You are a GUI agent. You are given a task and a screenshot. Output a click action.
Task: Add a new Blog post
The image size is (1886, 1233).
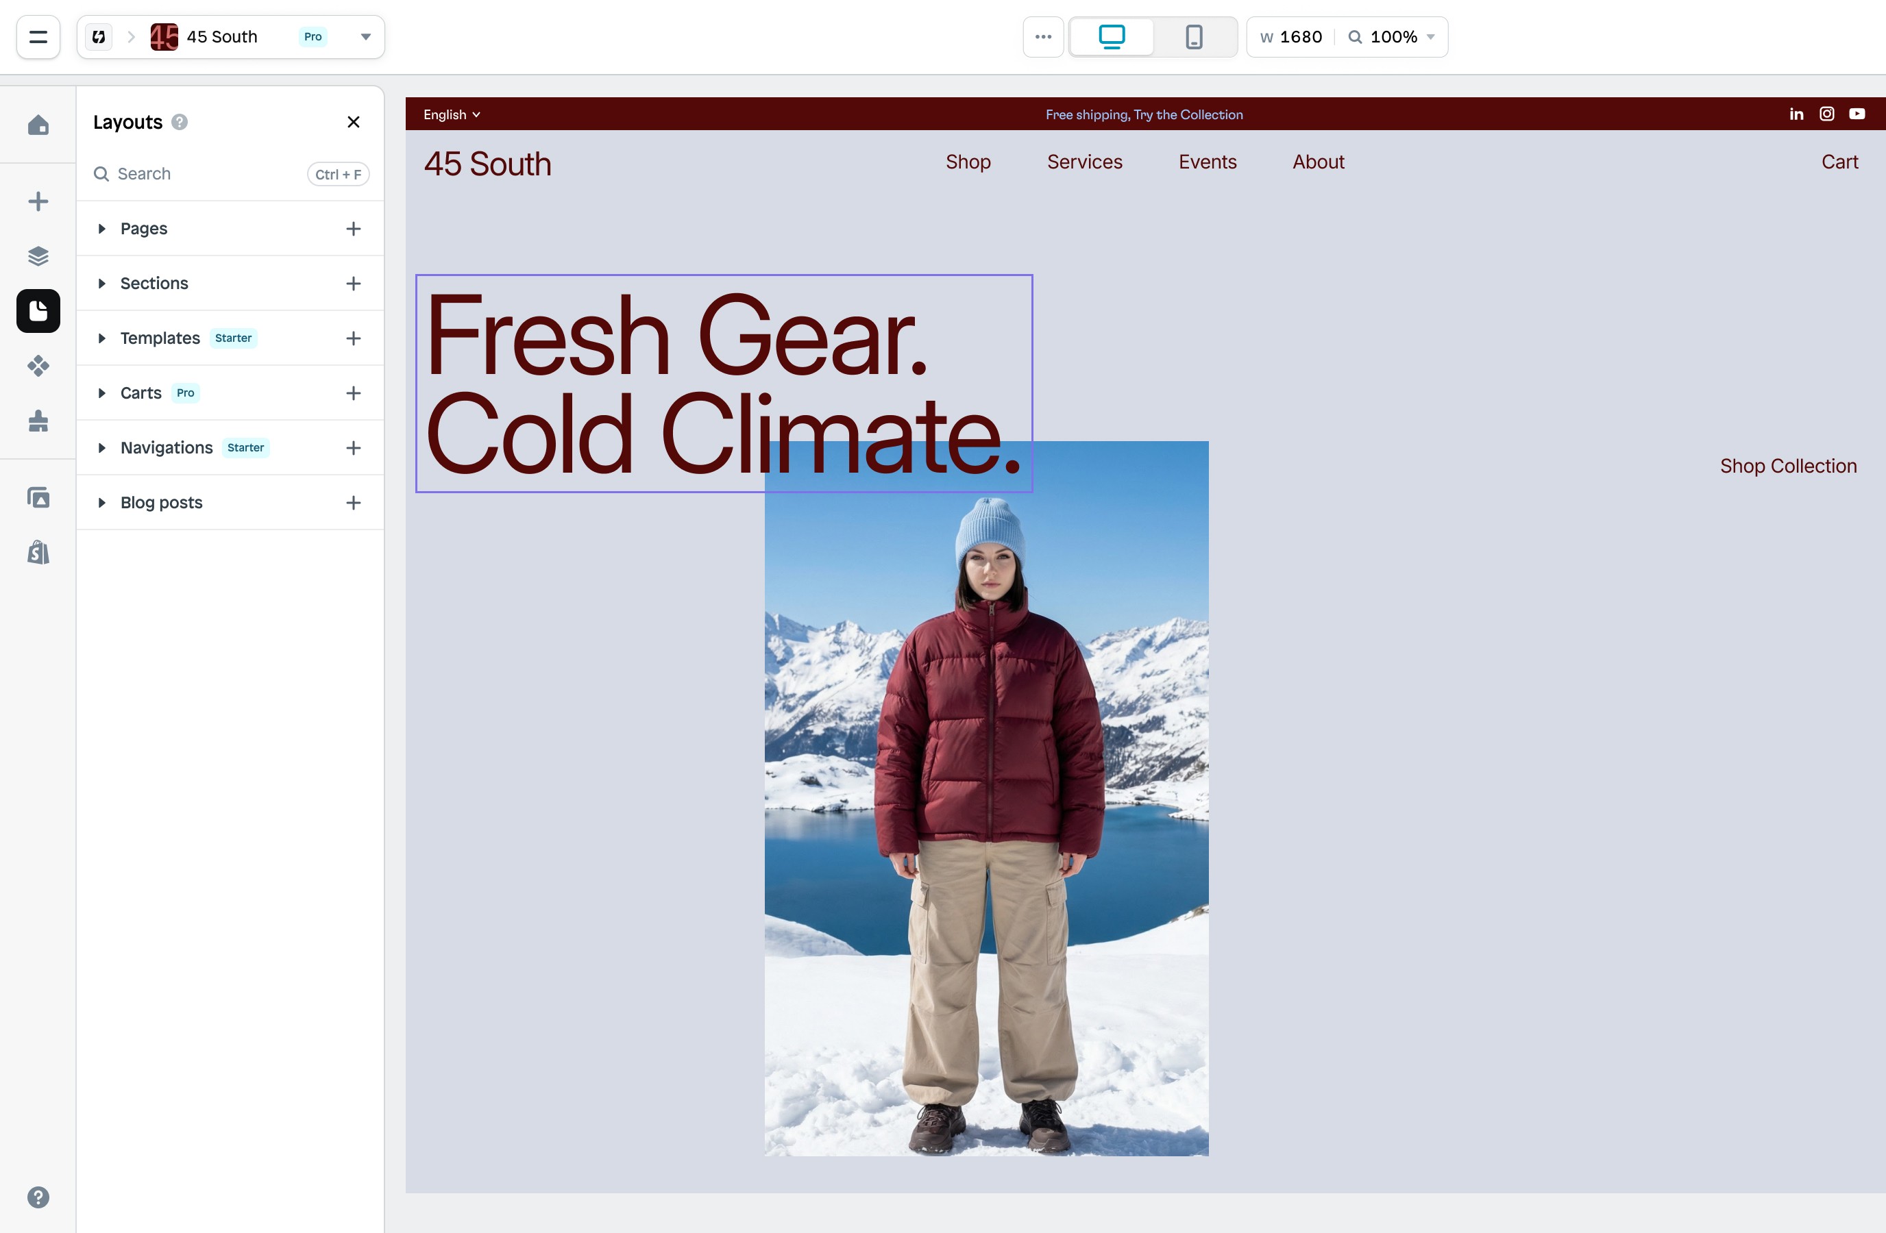tap(354, 503)
